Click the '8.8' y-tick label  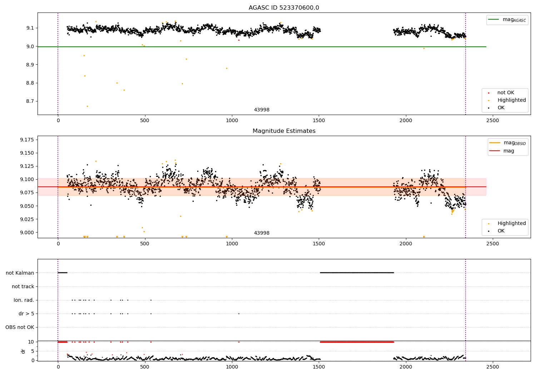coord(30,83)
